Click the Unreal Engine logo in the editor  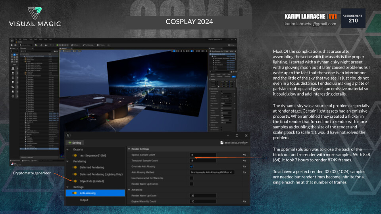coord(12,40)
